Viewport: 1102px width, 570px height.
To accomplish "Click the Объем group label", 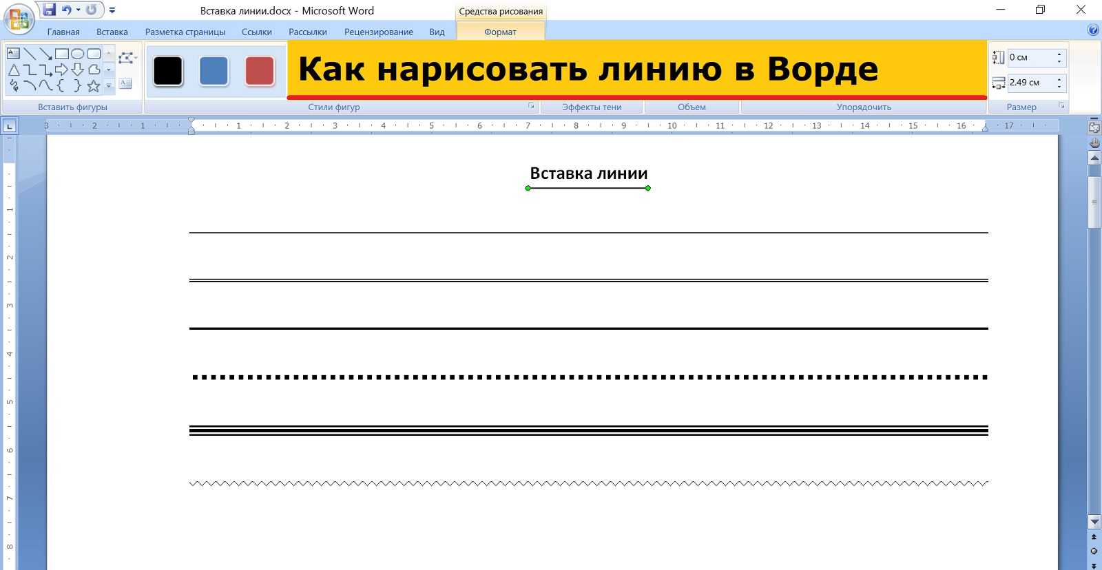I will point(692,107).
